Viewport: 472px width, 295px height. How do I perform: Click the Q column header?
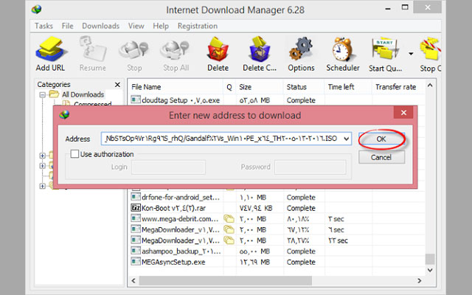[229, 87]
